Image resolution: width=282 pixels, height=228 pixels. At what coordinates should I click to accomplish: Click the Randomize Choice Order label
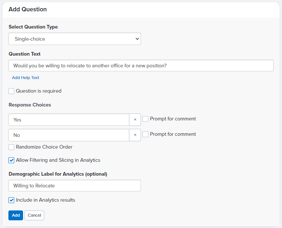44,147
